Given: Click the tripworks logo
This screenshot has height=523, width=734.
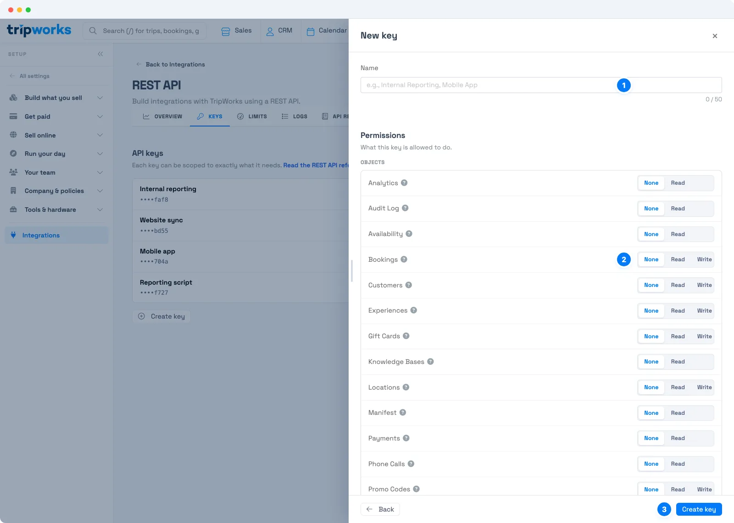Looking at the screenshot, I should (39, 30).
